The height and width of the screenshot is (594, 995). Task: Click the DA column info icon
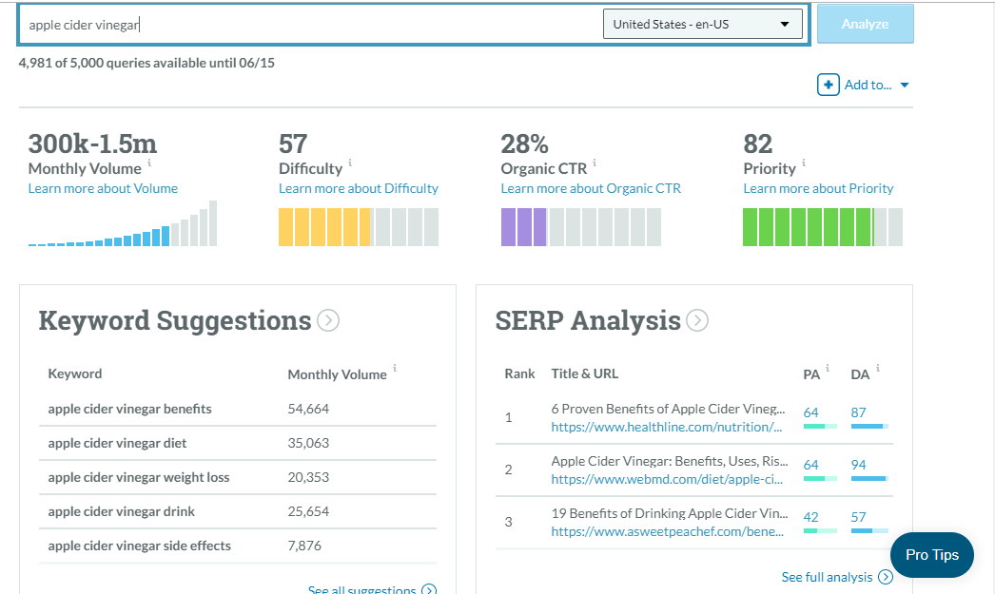click(x=877, y=369)
